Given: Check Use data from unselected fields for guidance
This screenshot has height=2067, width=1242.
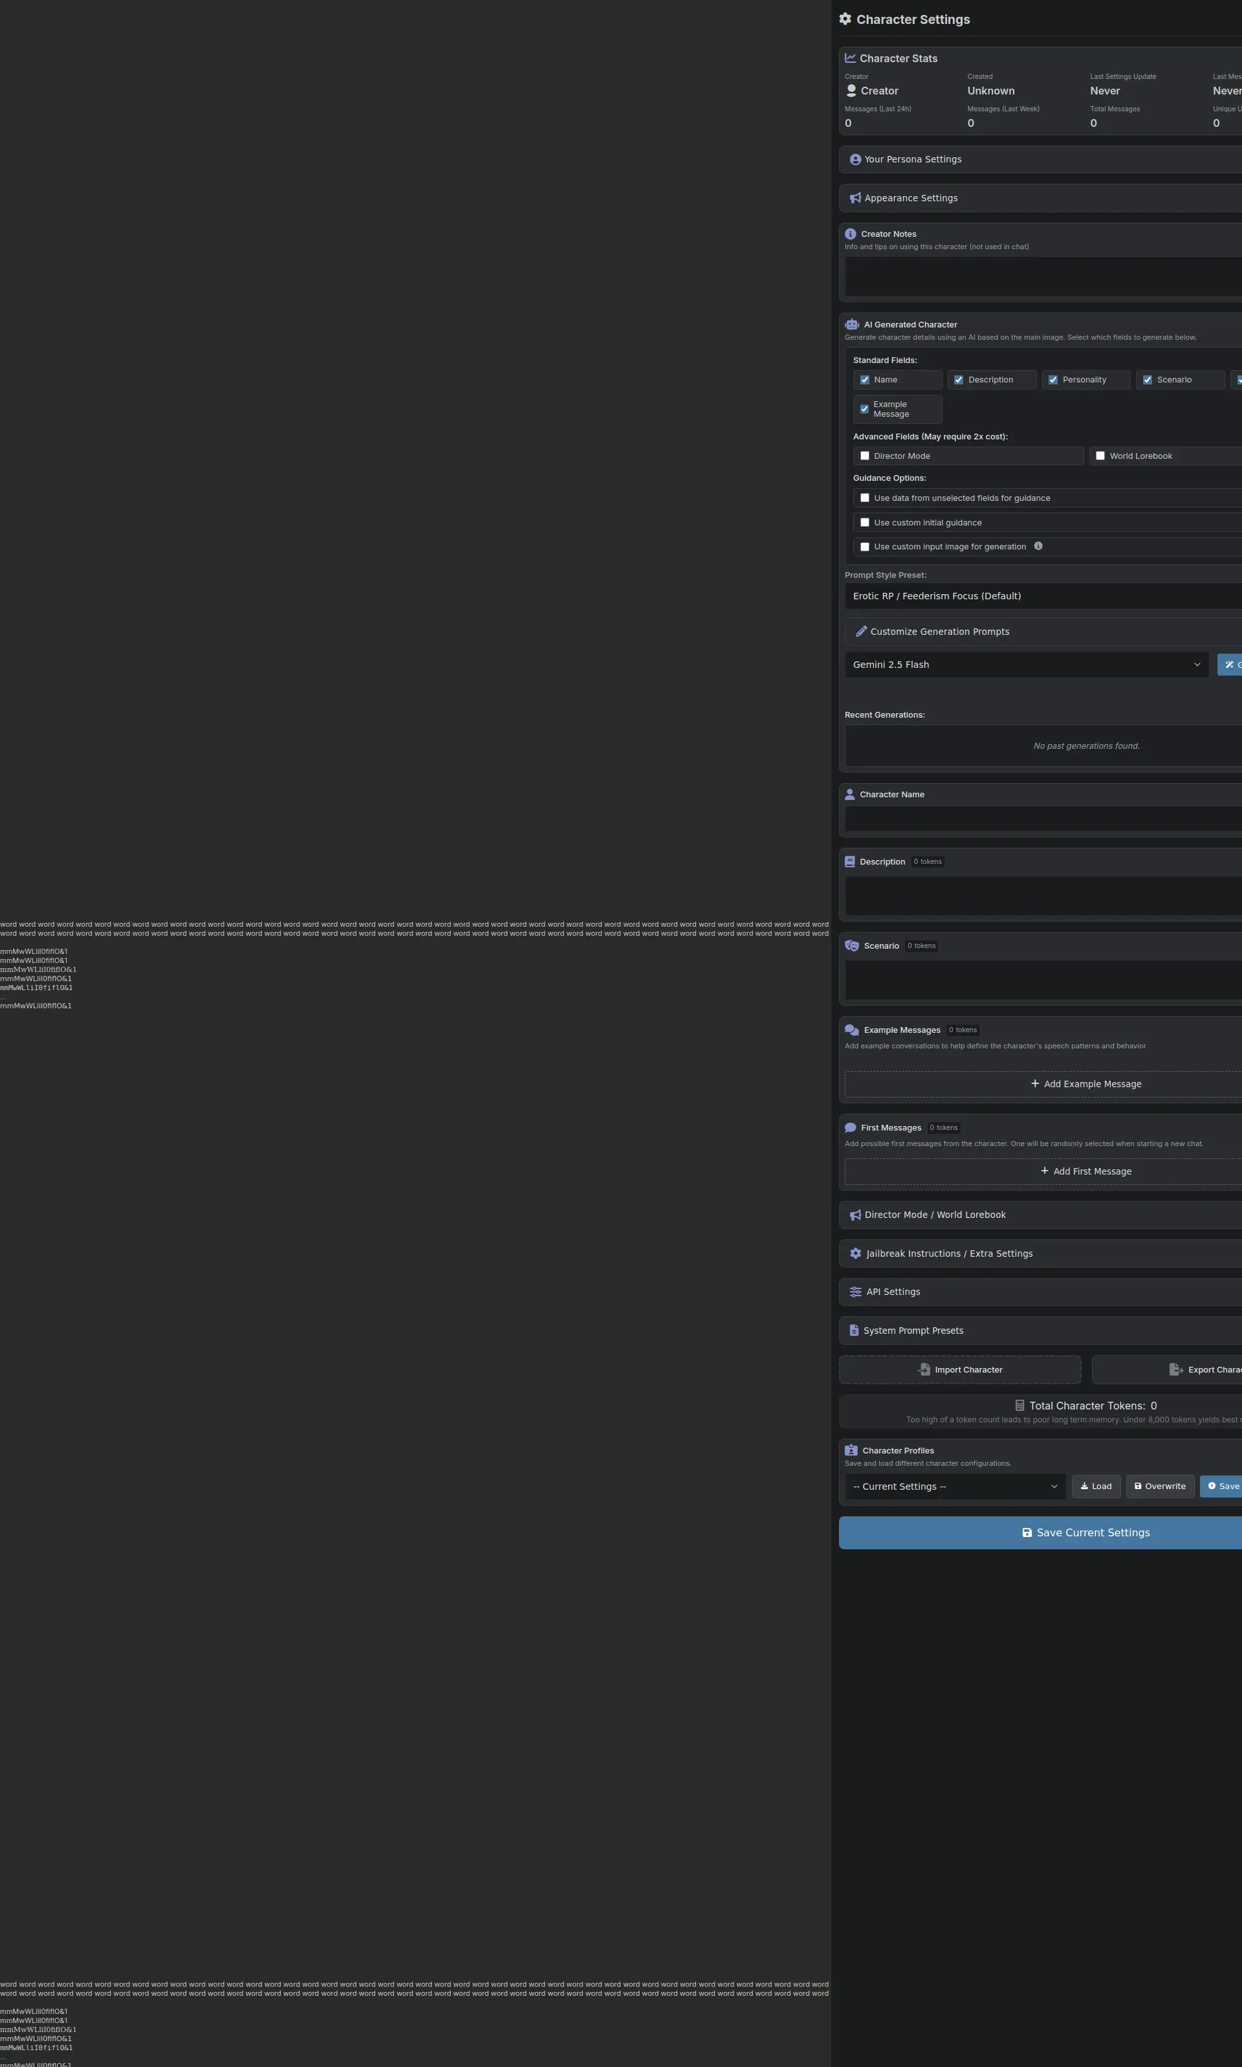Looking at the screenshot, I should click(x=864, y=498).
